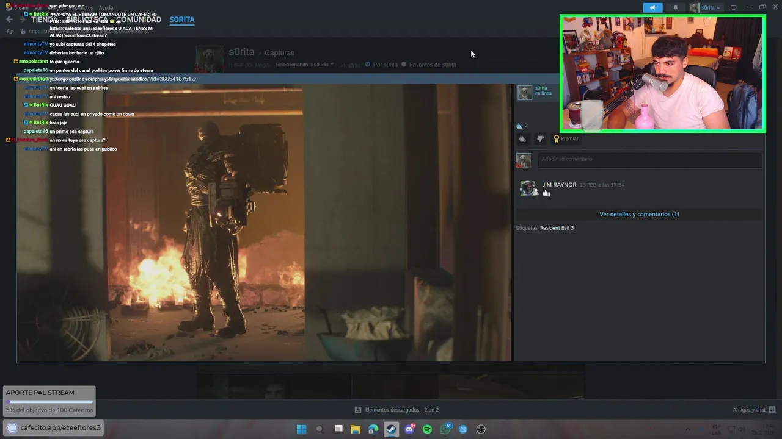
Task: Click the Steam announcements megaphone button
Action: (652, 7)
